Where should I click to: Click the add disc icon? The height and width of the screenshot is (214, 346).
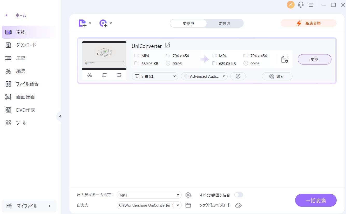103,23
